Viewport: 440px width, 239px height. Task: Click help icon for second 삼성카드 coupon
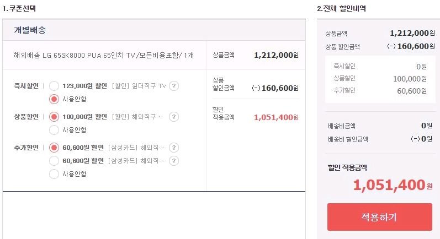point(174,161)
